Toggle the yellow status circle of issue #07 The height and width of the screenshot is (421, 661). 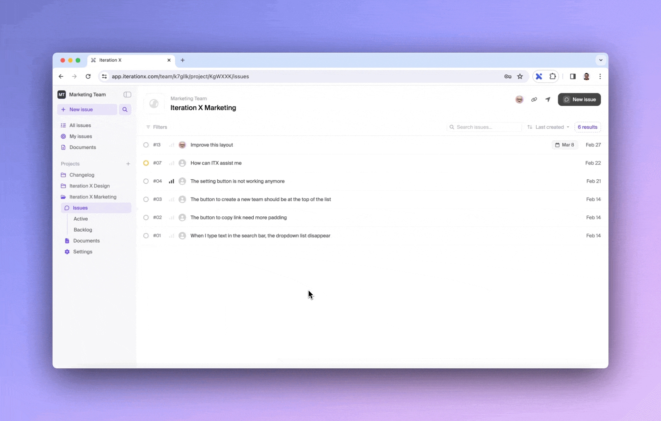click(146, 163)
